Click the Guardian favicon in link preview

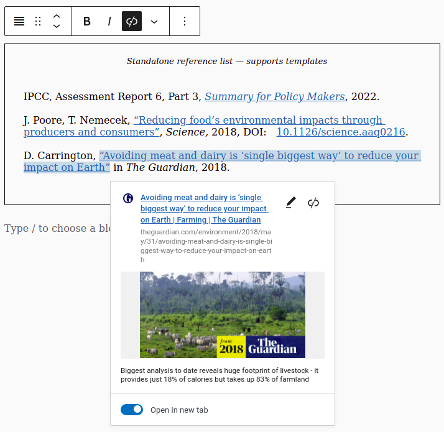tap(128, 198)
